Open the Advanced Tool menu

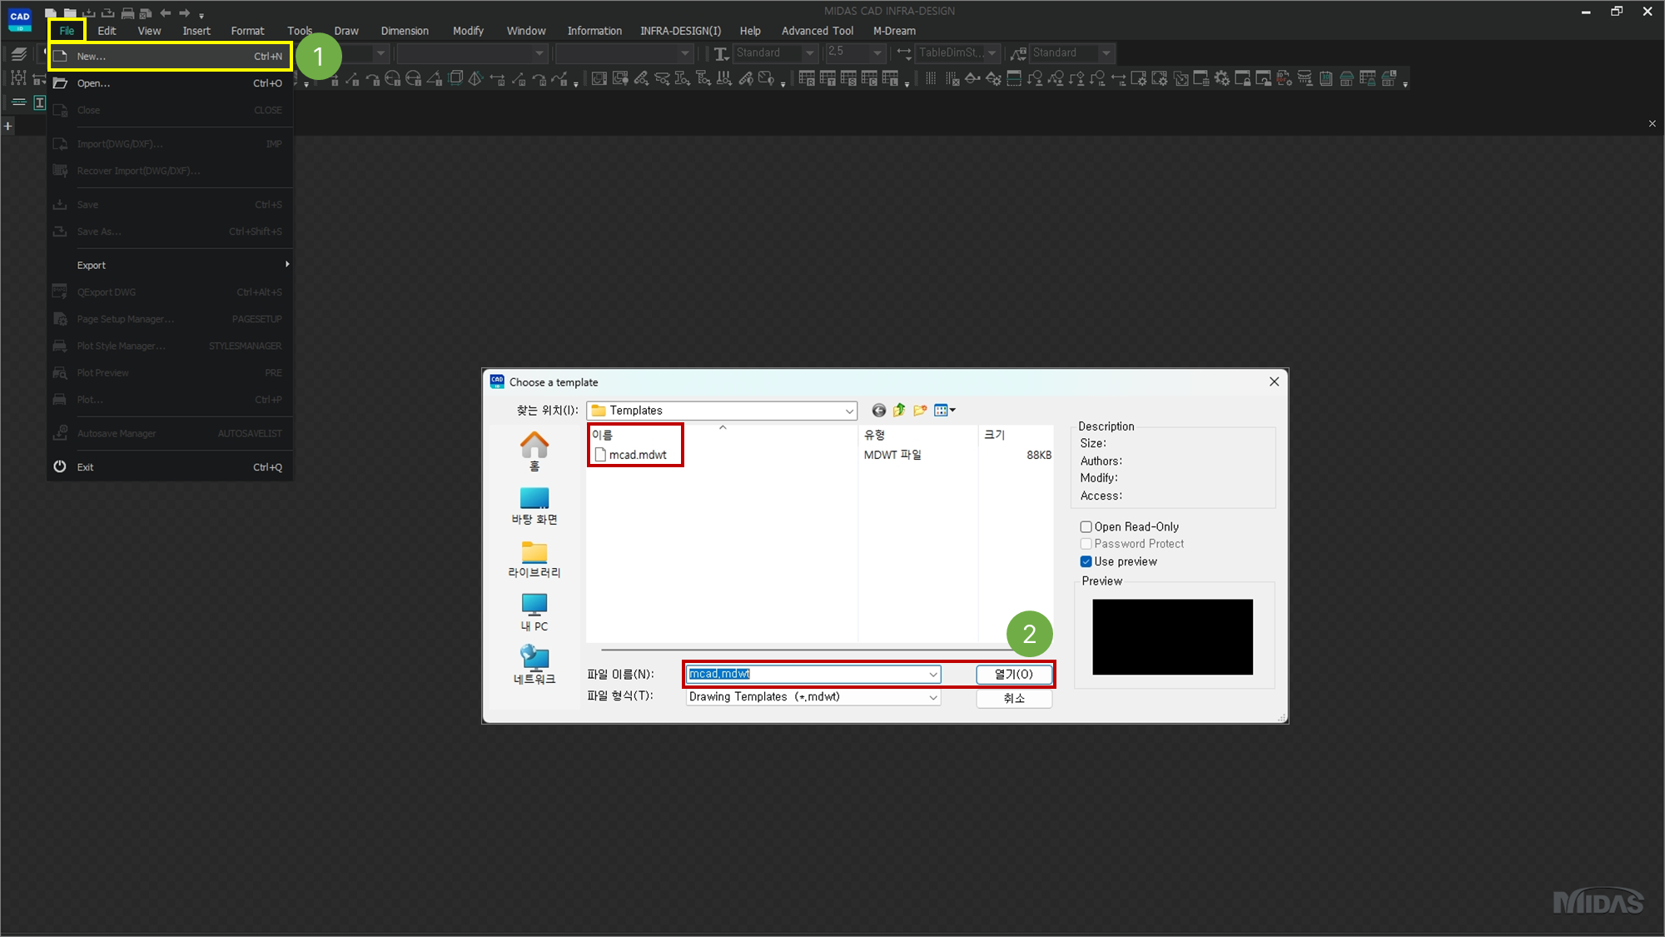[817, 31]
